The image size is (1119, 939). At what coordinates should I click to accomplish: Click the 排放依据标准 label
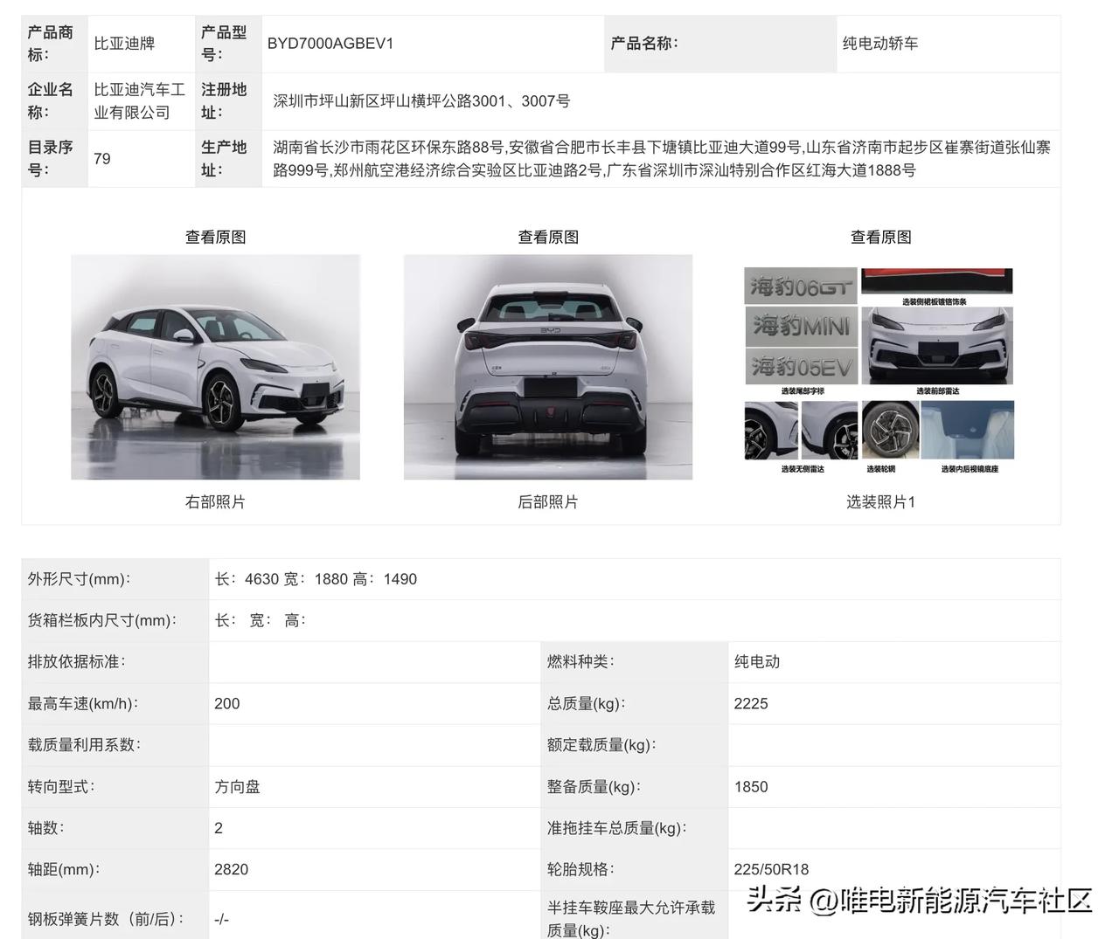76,661
